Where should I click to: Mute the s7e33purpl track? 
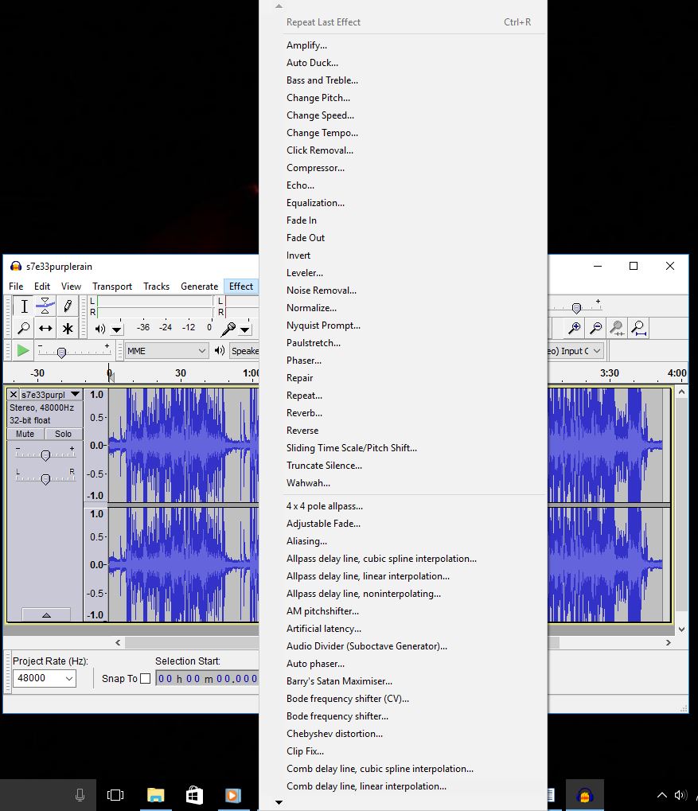tap(25, 434)
